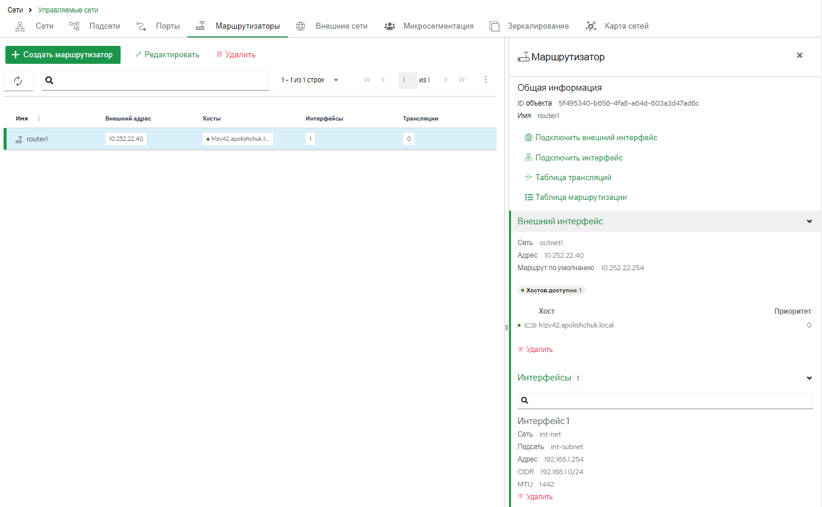Open the table options kebab menu
822x507 pixels.
(x=485, y=80)
